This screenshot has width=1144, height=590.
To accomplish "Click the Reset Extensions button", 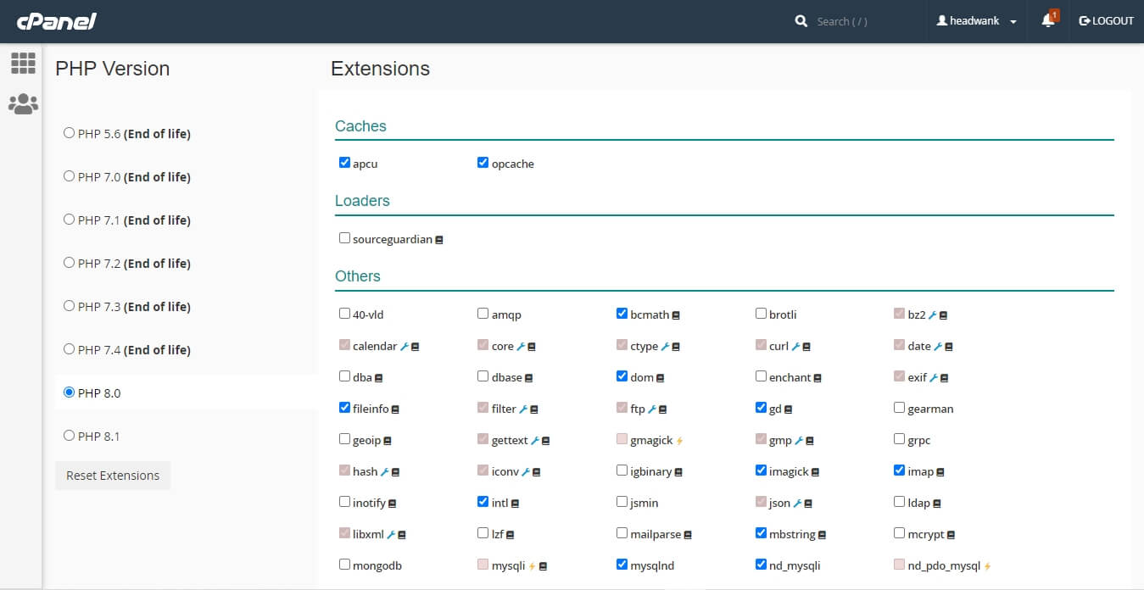I will pyautogui.click(x=113, y=476).
